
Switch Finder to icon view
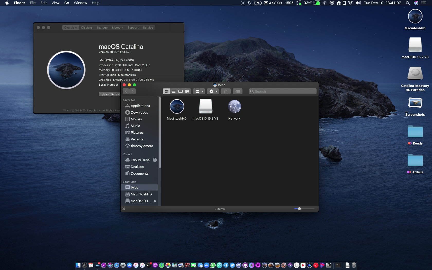click(x=167, y=91)
